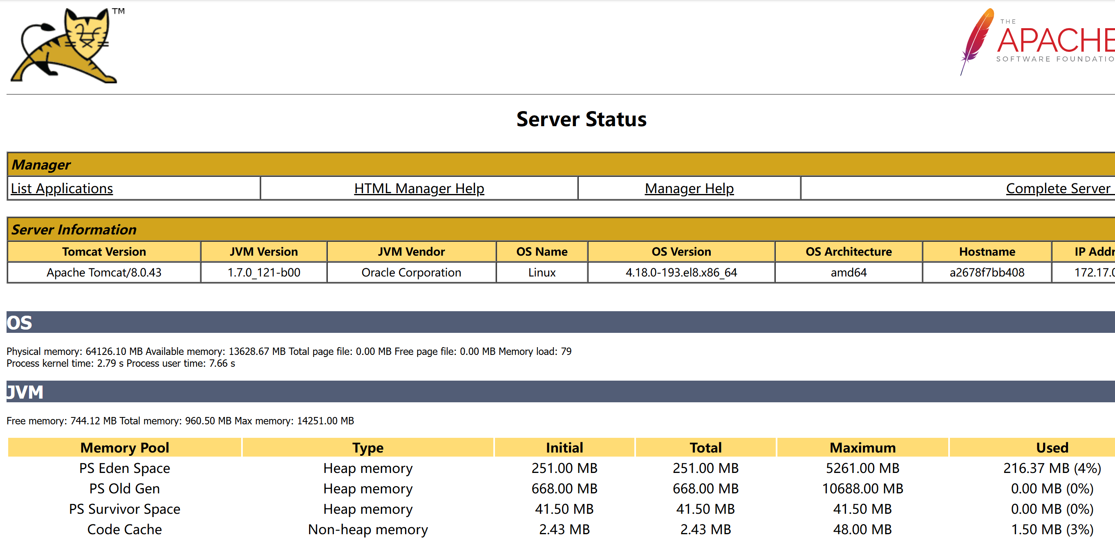This screenshot has height=544, width=1115.
Task: Click the Tomcat cat logo
Action: pos(67,45)
